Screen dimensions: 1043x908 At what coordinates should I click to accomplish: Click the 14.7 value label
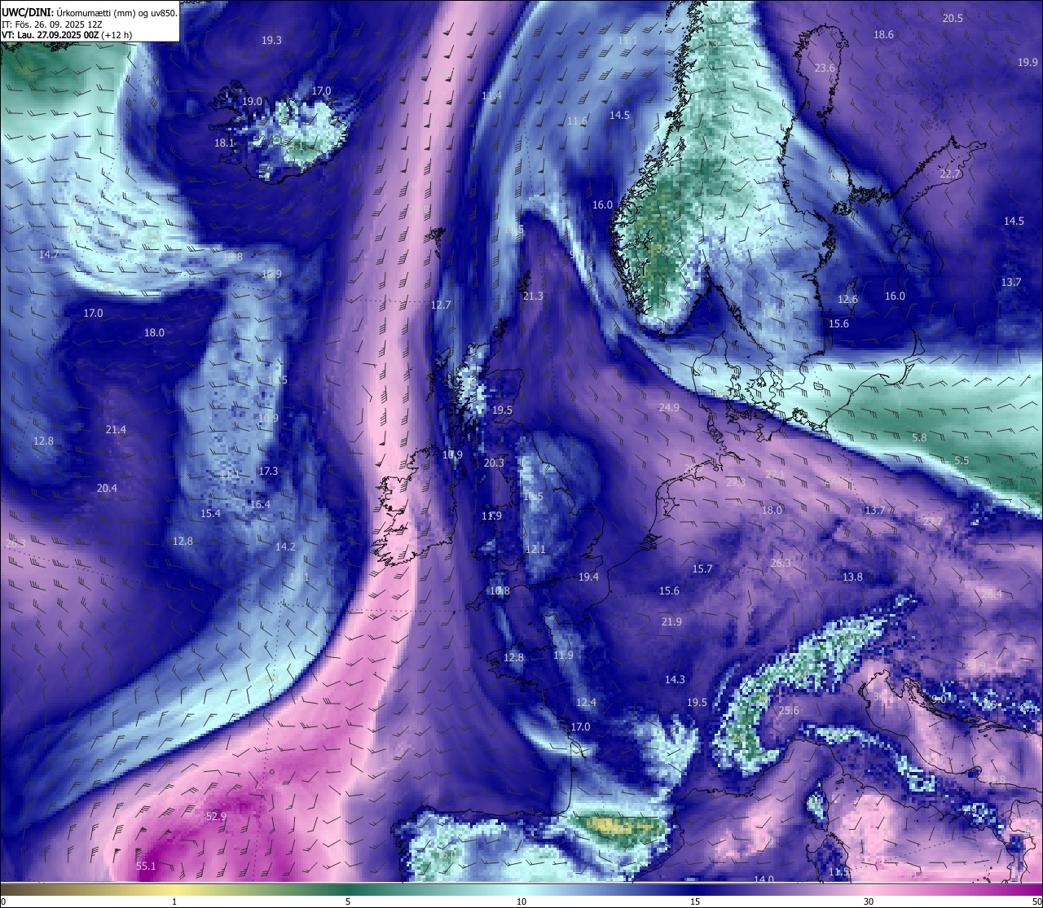click(49, 255)
